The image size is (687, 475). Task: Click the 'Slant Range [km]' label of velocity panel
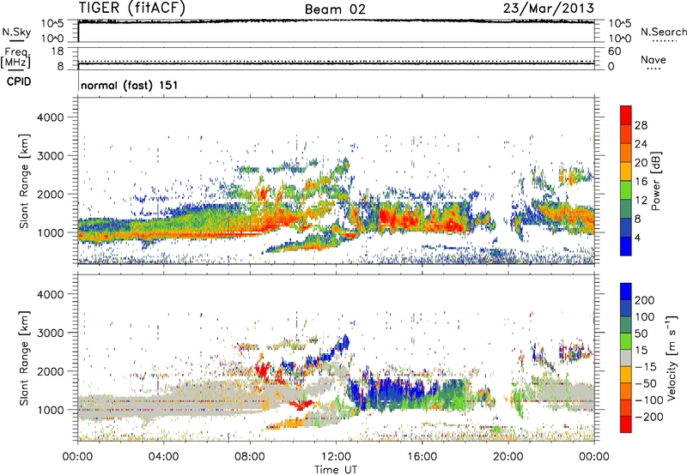(24, 358)
